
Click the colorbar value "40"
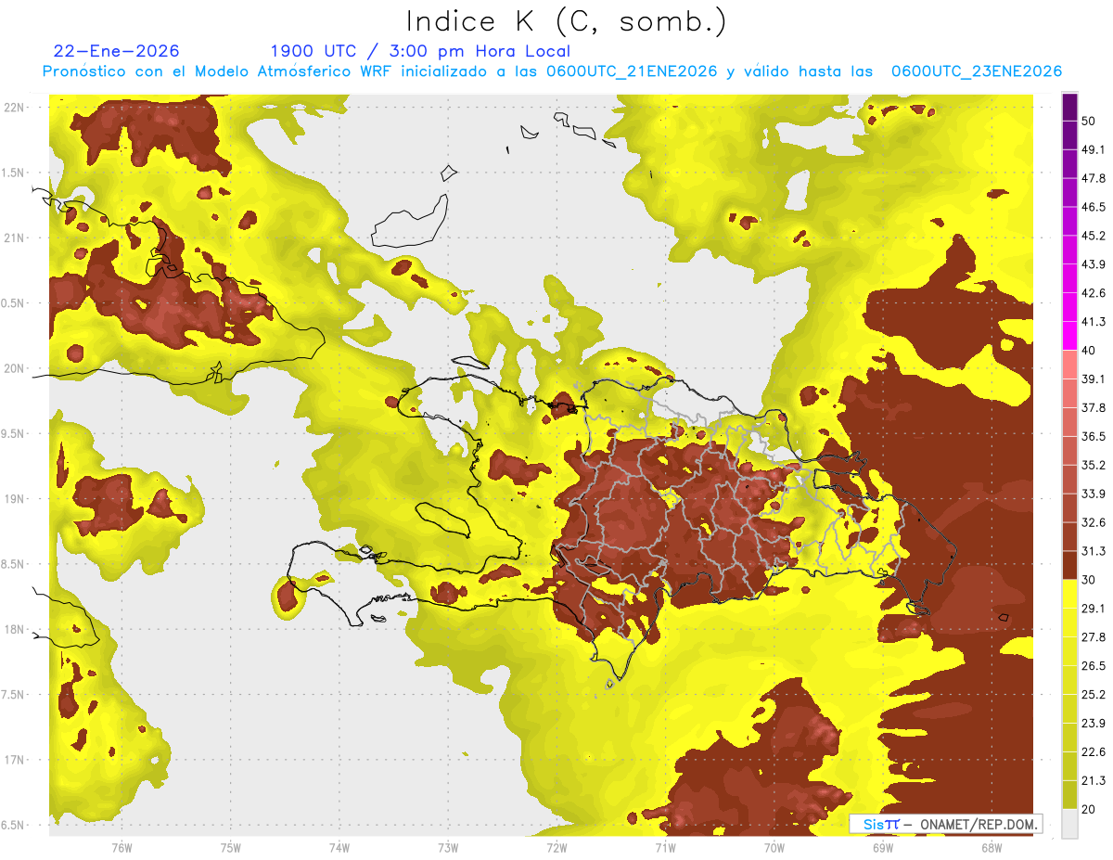(1090, 351)
